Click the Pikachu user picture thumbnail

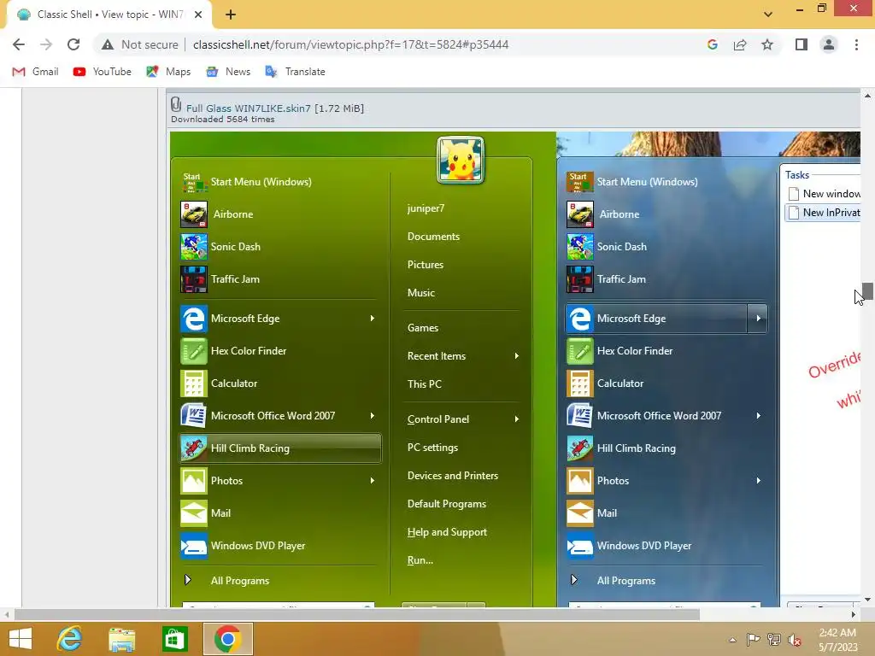click(x=461, y=160)
